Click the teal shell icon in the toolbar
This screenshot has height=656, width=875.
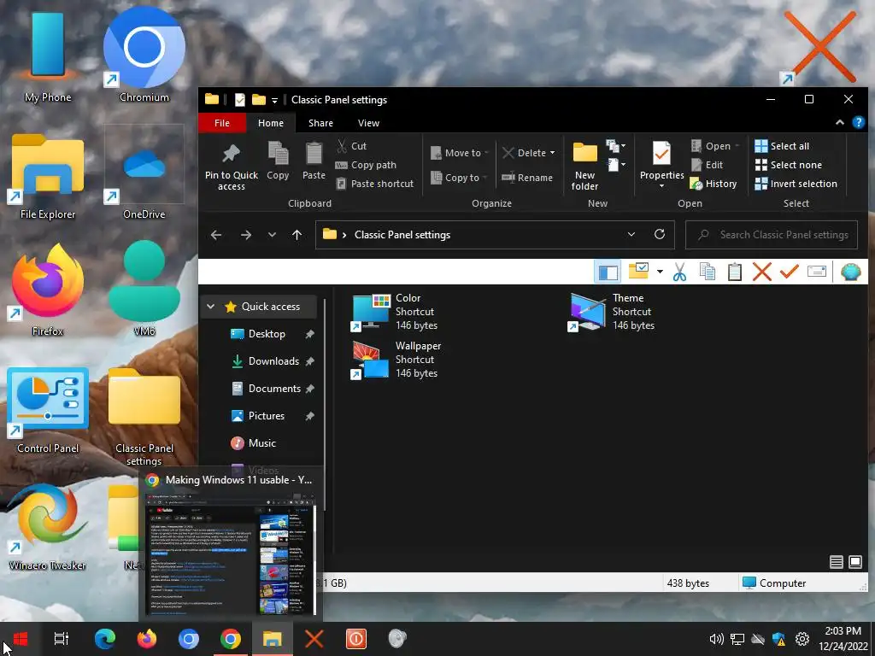point(850,272)
